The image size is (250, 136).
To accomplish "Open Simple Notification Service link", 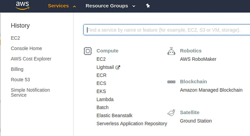I will coord(30,93).
